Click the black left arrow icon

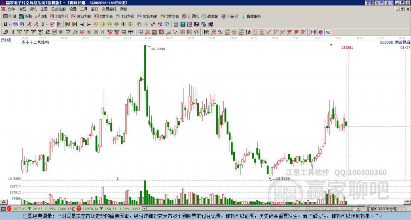82,24
